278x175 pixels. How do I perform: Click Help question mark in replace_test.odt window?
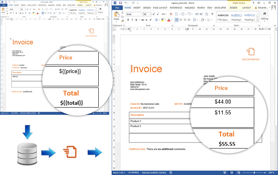tap(253, 3)
